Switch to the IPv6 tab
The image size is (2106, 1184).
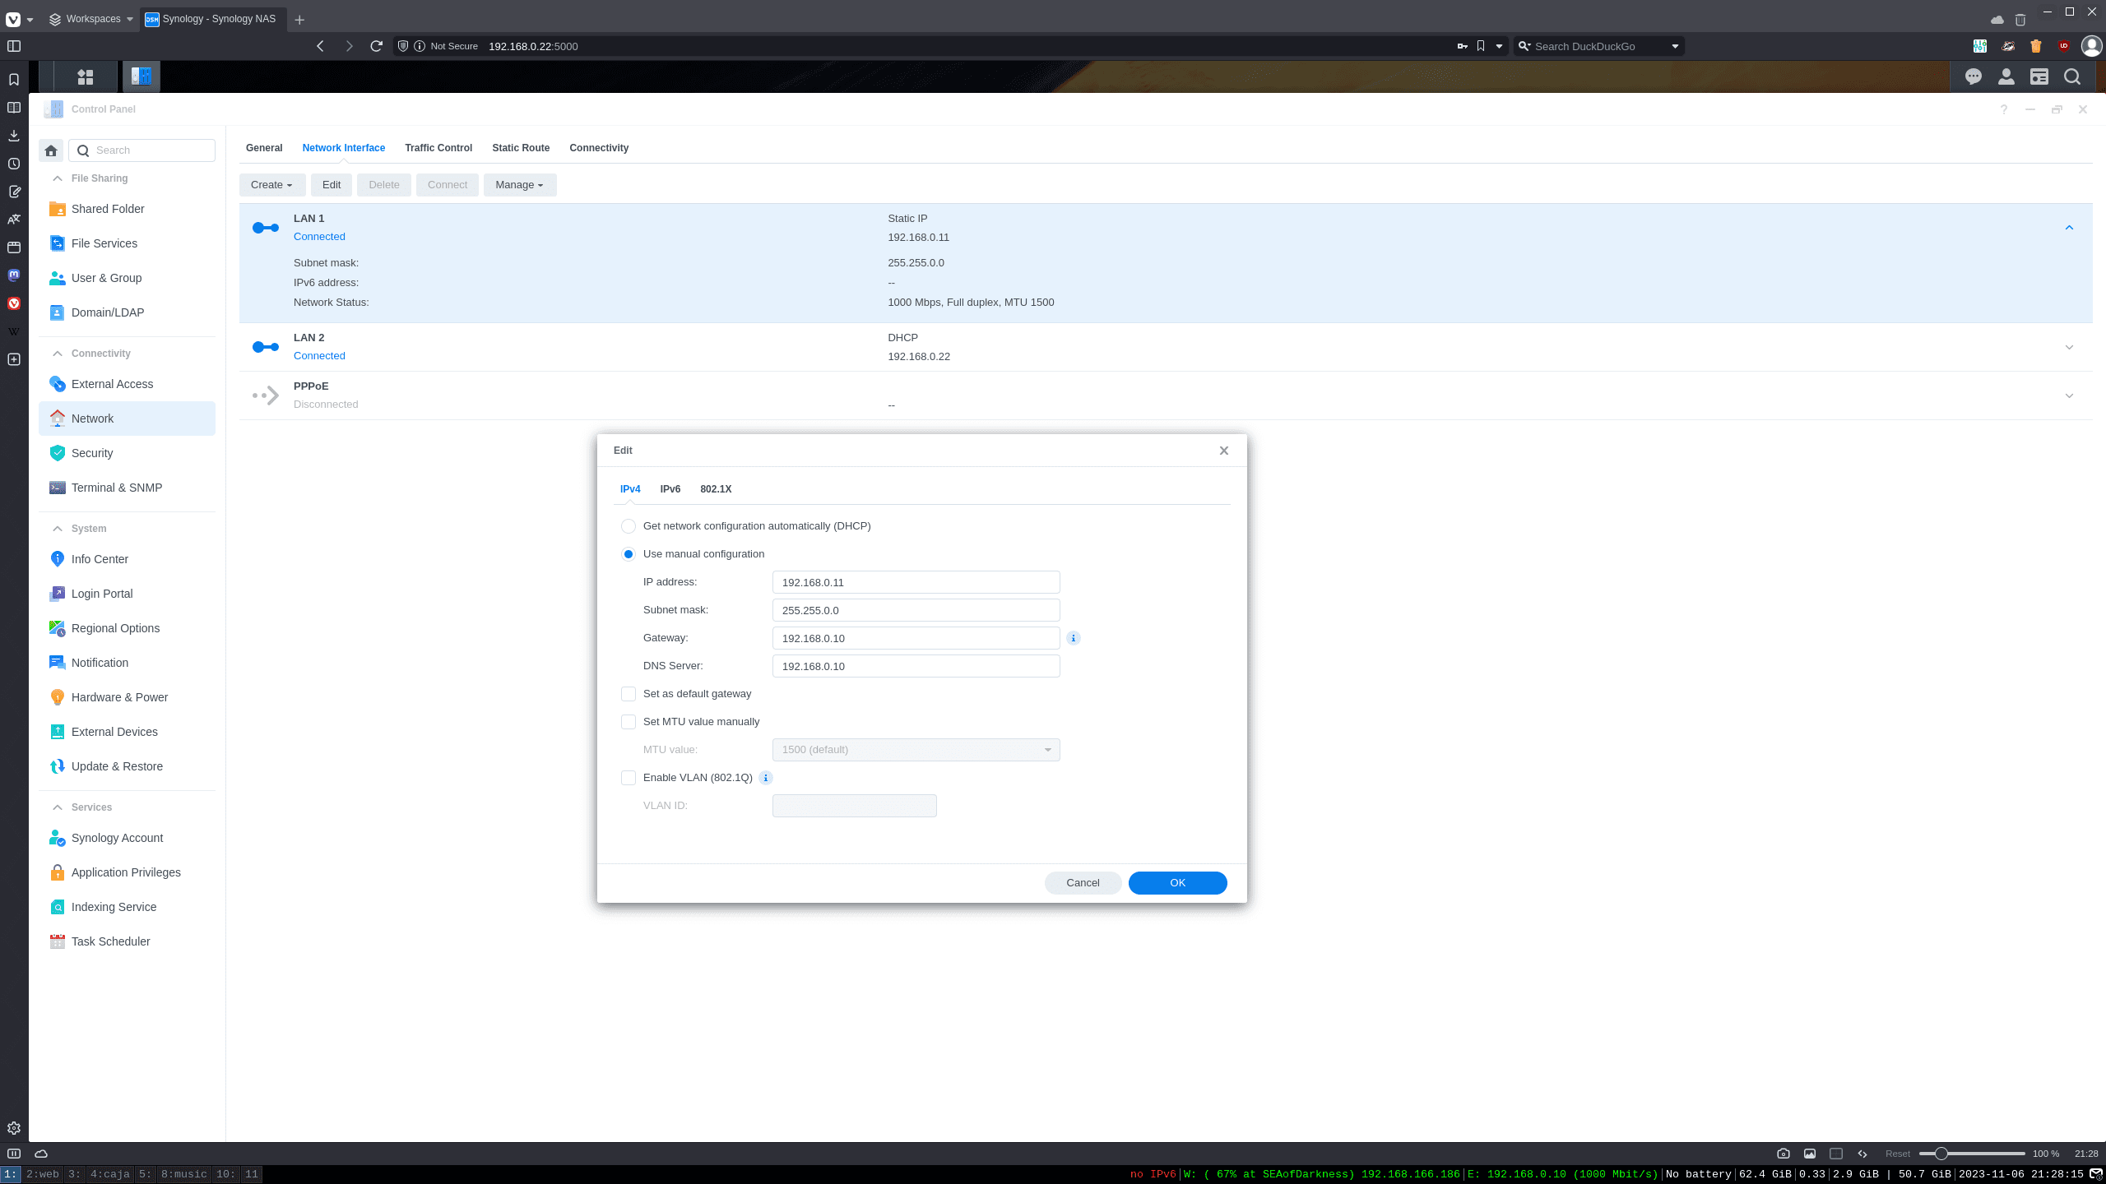(x=670, y=489)
